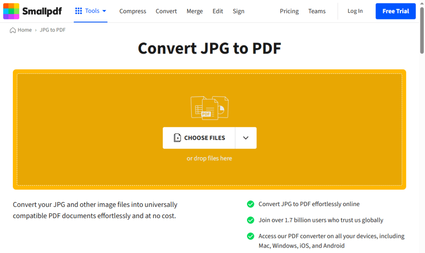This screenshot has width=425, height=253.
Task: Open the Tools grid menu
Action: click(x=90, y=11)
